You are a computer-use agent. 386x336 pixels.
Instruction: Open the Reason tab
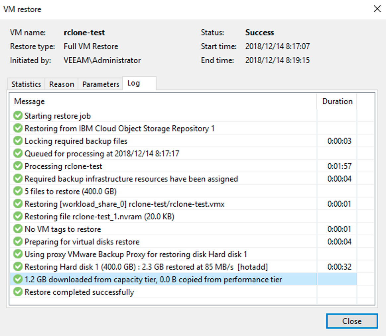point(62,84)
